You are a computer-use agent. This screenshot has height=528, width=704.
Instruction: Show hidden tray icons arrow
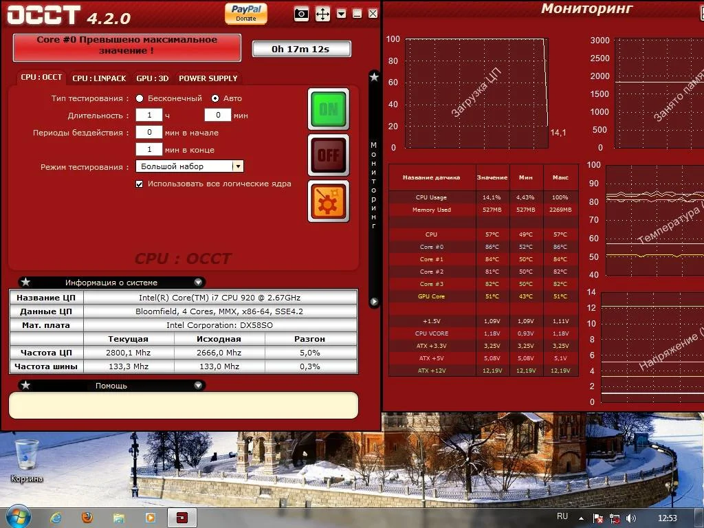pyautogui.click(x=582, y=518)
